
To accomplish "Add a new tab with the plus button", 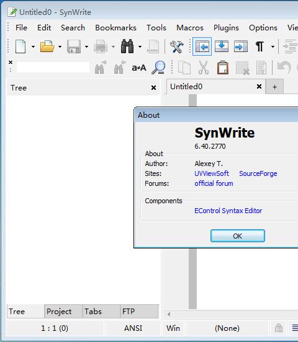I will pos(274,87).
